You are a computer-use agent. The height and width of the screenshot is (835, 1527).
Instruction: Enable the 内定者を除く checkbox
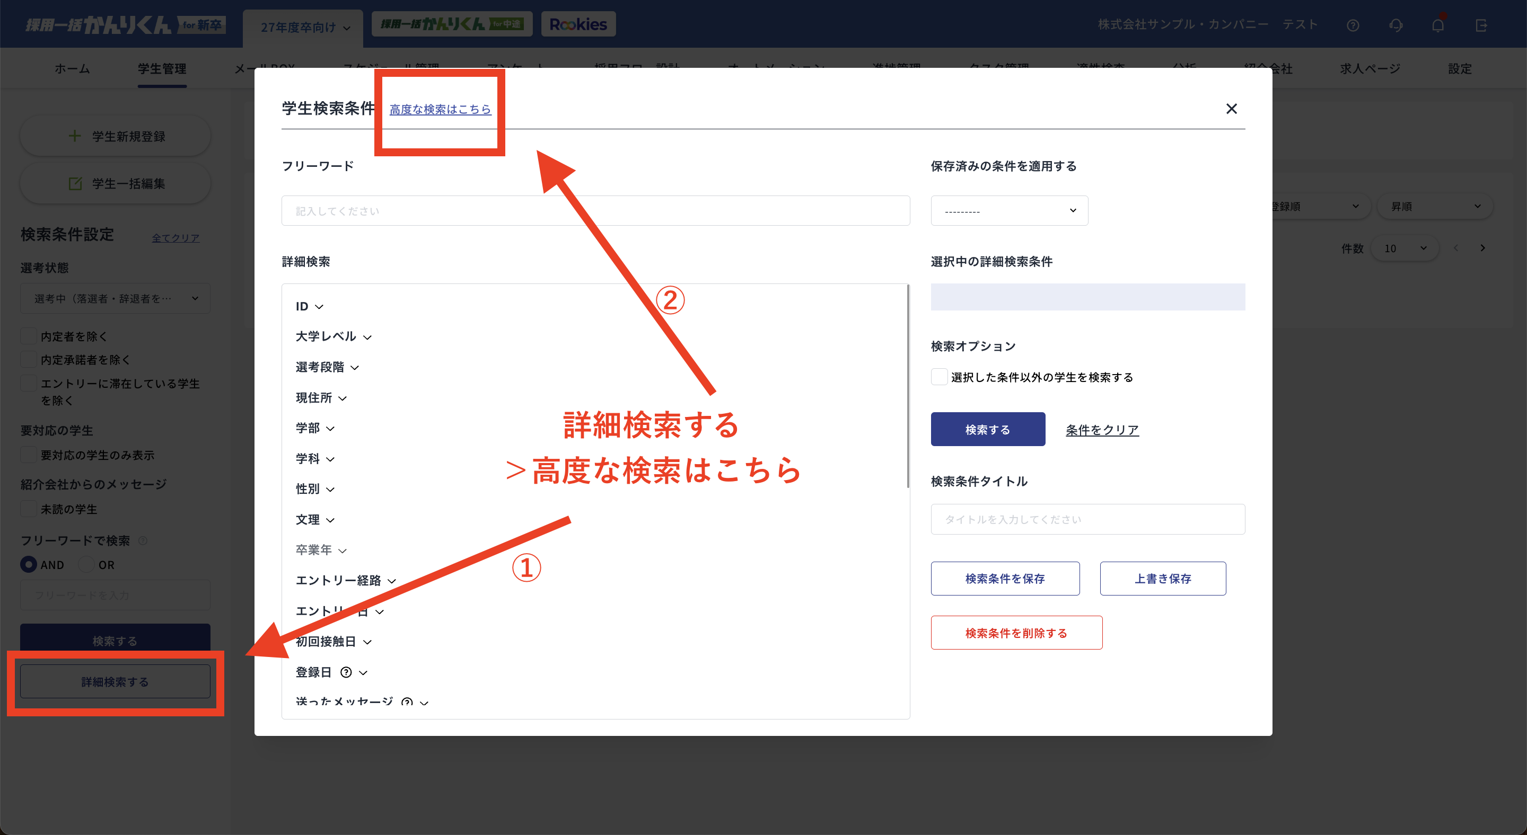(x=28, y=335)
